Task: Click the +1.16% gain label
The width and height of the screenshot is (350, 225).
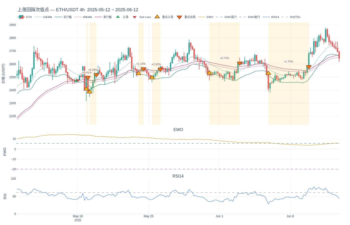Action: (141, 64)
